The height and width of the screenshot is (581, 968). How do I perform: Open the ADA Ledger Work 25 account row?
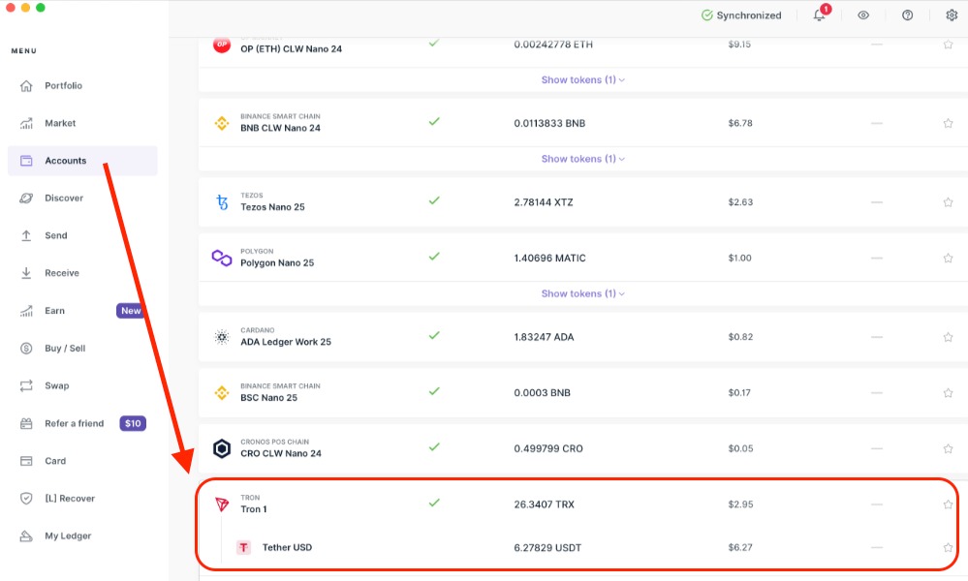[x=286, y=342]
